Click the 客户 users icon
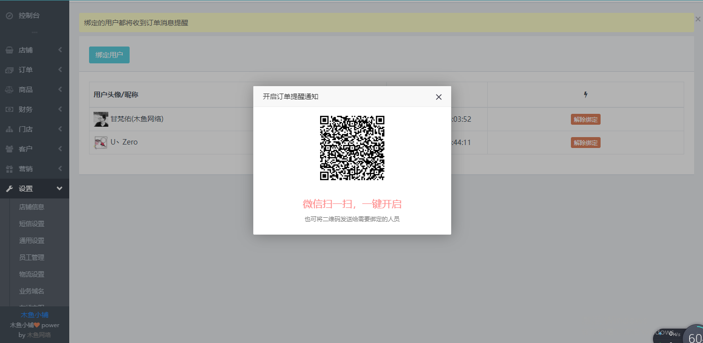The width and height of the screenshot is (703, 343). pos(9,149)
